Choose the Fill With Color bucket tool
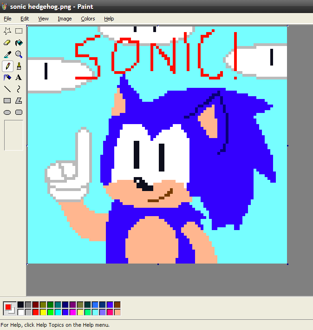This screenshot has height=330, width=313. pyautogui.click(x=19, y=43)
